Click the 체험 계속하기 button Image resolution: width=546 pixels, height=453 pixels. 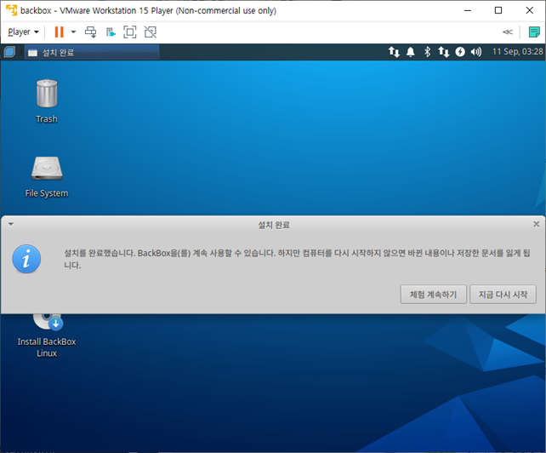point(433,295)
